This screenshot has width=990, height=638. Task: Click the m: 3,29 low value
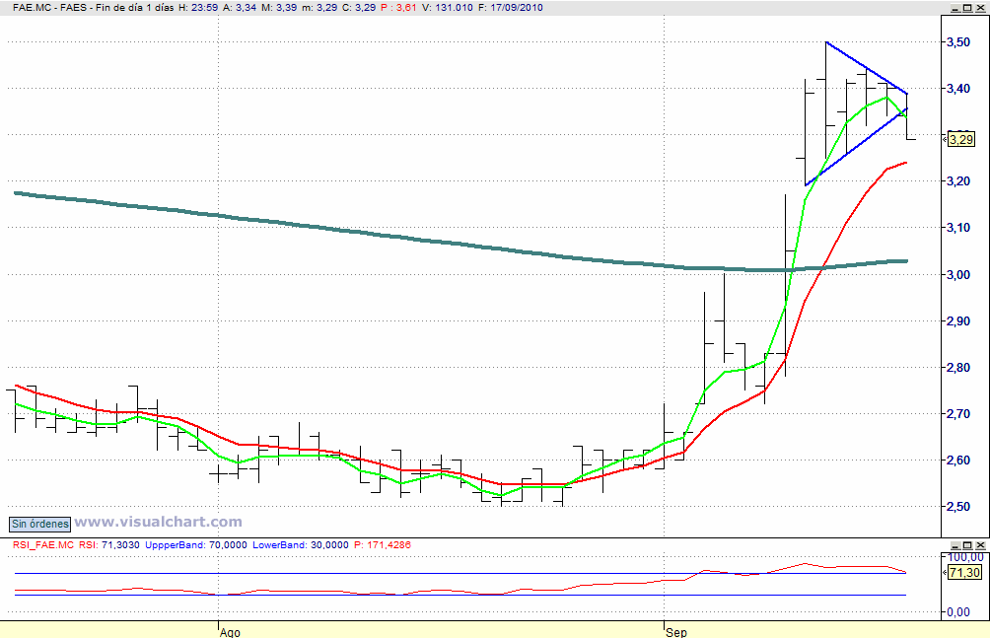[x=320, y=8]
